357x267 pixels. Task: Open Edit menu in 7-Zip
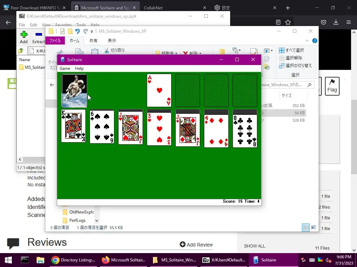[x=33, y=25]
